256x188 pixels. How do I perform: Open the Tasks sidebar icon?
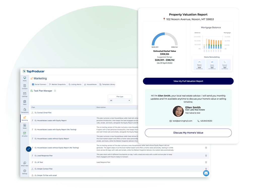coord(25,103)
